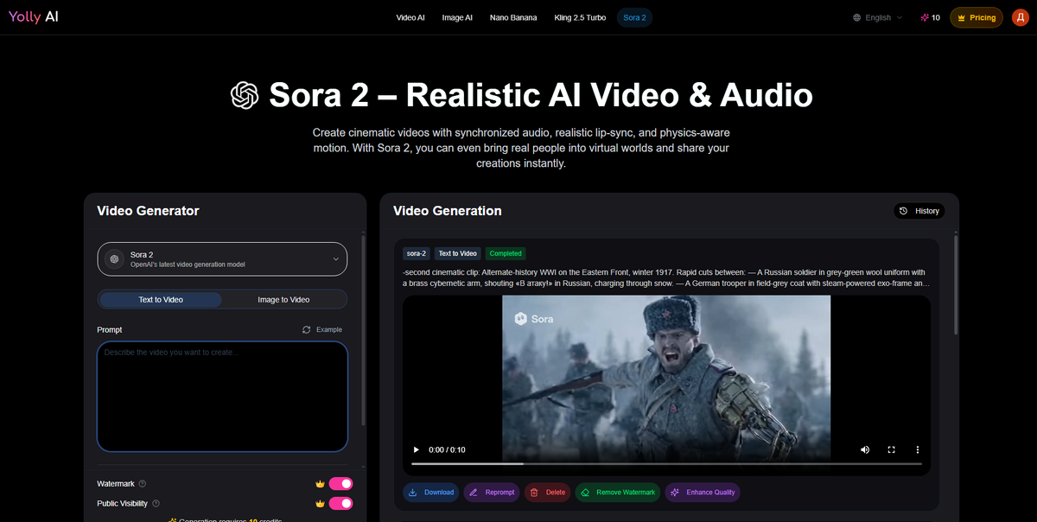Open the Yolly AI home logo

(x=34, y=17)
